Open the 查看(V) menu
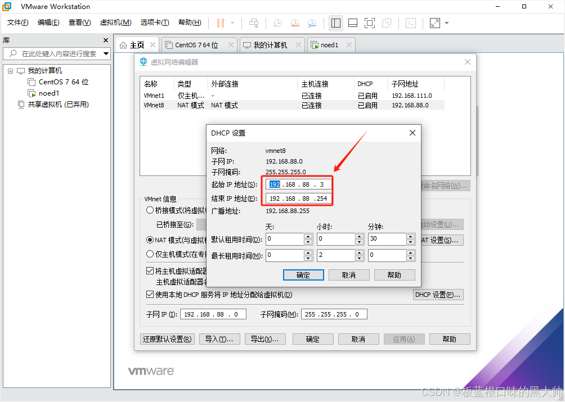The width and height of the screenshot is (565, 402). [80, 22]
